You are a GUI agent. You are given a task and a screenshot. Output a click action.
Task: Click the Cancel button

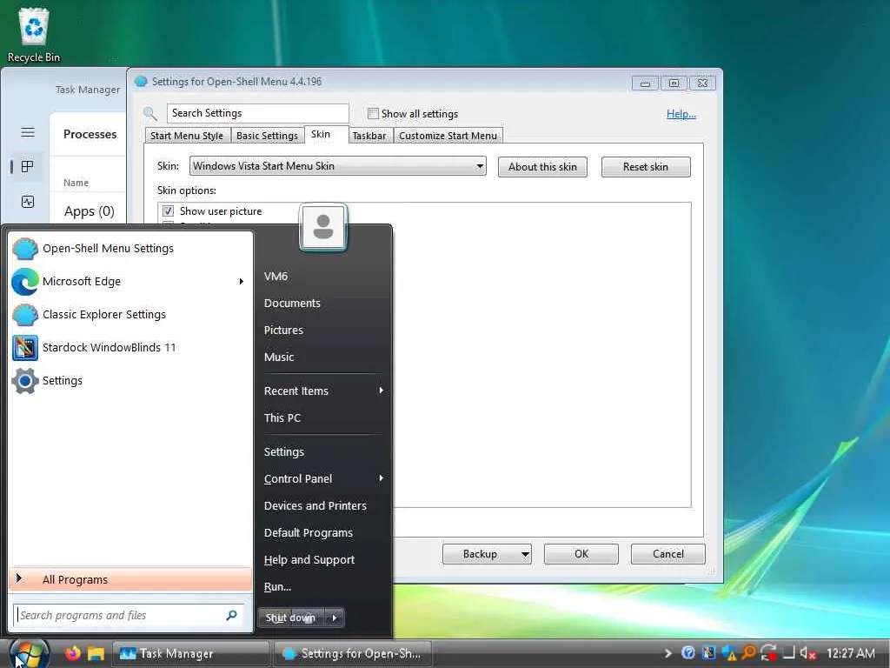[x=668, y=554]
